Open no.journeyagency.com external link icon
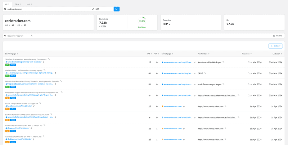Screen dimensions: 288x145 pyautogui.click(x=55, y=73)
